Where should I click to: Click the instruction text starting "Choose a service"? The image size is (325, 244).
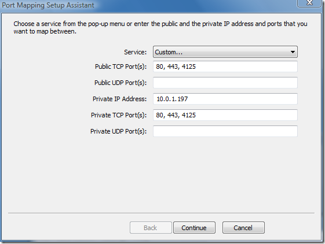(160, 27)
